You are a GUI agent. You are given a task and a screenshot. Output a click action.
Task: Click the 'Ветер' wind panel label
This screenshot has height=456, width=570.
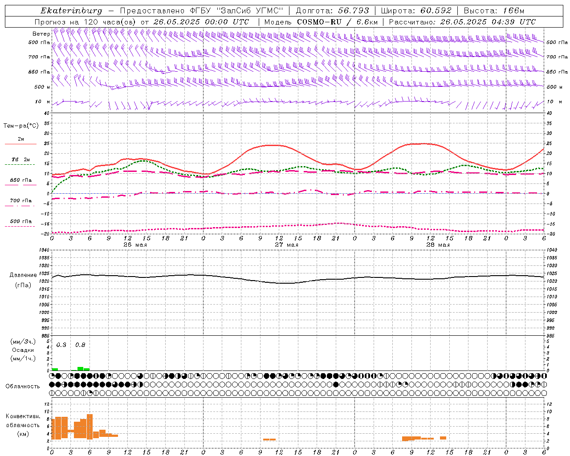point(41,34)
